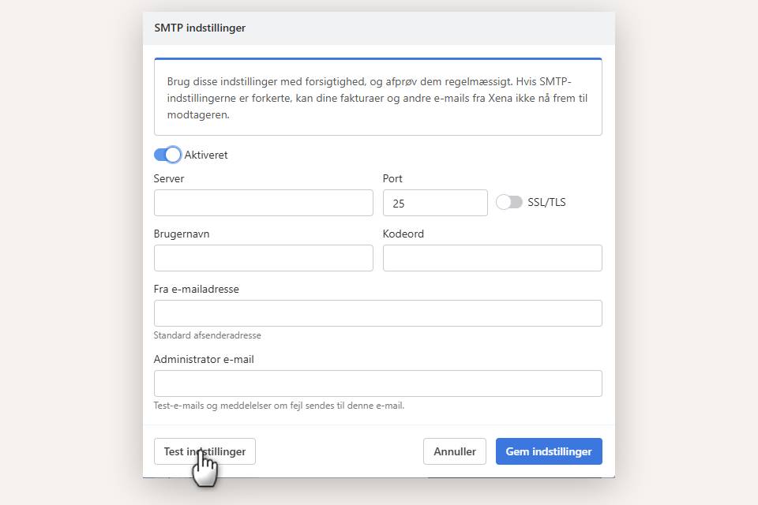This screenshot has width=758, height=505.
Task: Disable the Aktiveret switch
Action: click(x=167, y=155)
